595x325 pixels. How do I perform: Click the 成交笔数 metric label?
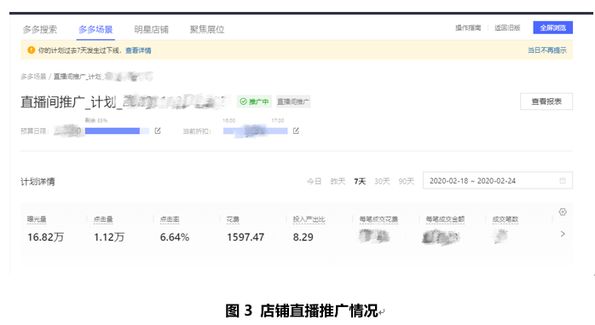click(505, 219)
